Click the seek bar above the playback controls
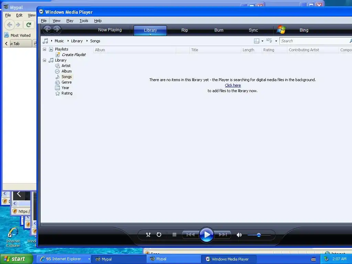352x264 pixels. point(196,224)
